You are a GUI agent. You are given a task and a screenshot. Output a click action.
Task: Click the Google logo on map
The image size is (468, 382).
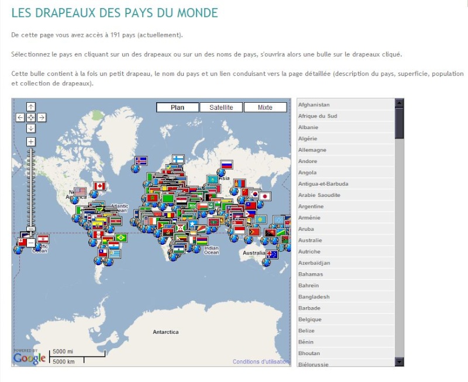[x=29, y=357]
